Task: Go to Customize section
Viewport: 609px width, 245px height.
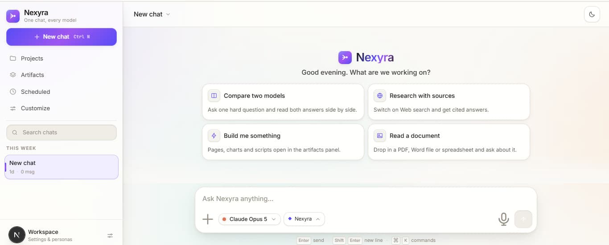Action: pyautogui.click(x=62, y=108)
